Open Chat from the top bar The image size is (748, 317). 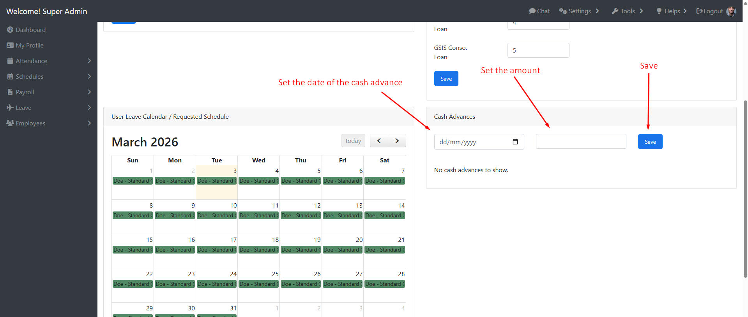point(539,11)
